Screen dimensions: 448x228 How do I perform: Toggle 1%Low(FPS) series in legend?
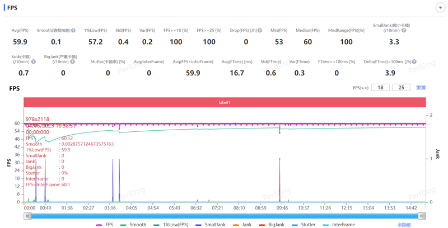click(x=171, y=225)
